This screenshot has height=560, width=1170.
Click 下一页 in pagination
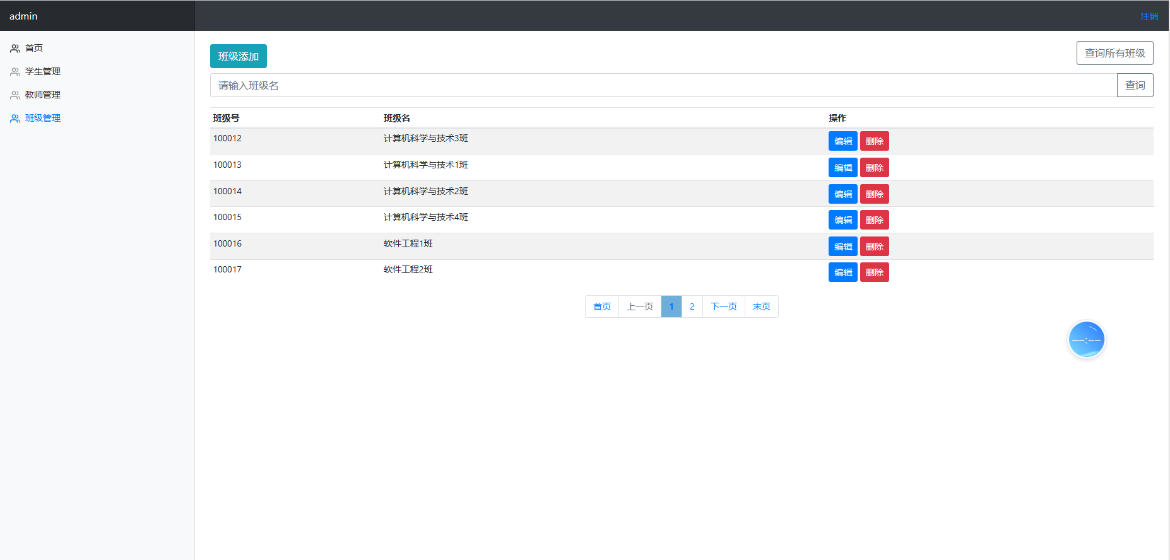click(724, 306)
